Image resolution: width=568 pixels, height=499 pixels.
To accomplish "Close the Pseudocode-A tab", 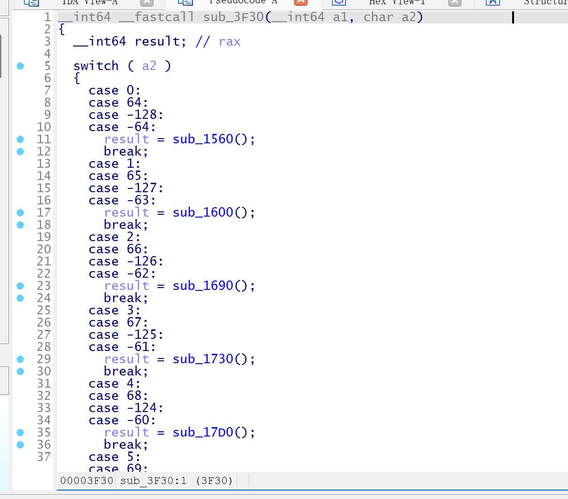I will pyautogui.click(x=300, y=2).
